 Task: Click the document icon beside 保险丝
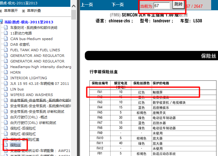(x=6, y=145)
